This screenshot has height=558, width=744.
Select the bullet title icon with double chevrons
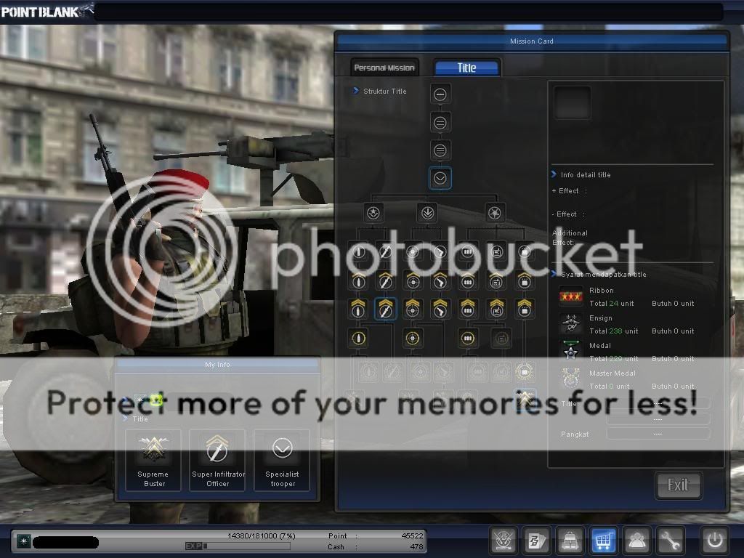tap(358, 309)
